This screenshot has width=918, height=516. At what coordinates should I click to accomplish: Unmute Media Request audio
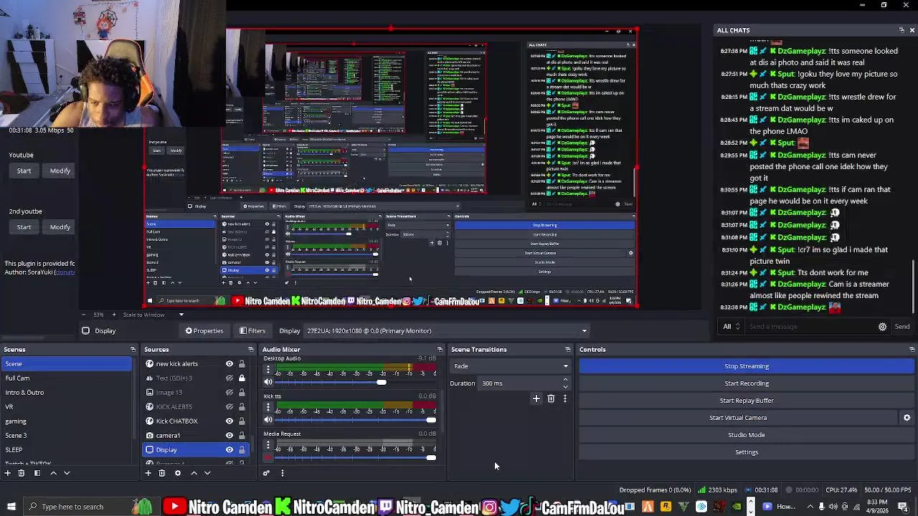point(268,457)
